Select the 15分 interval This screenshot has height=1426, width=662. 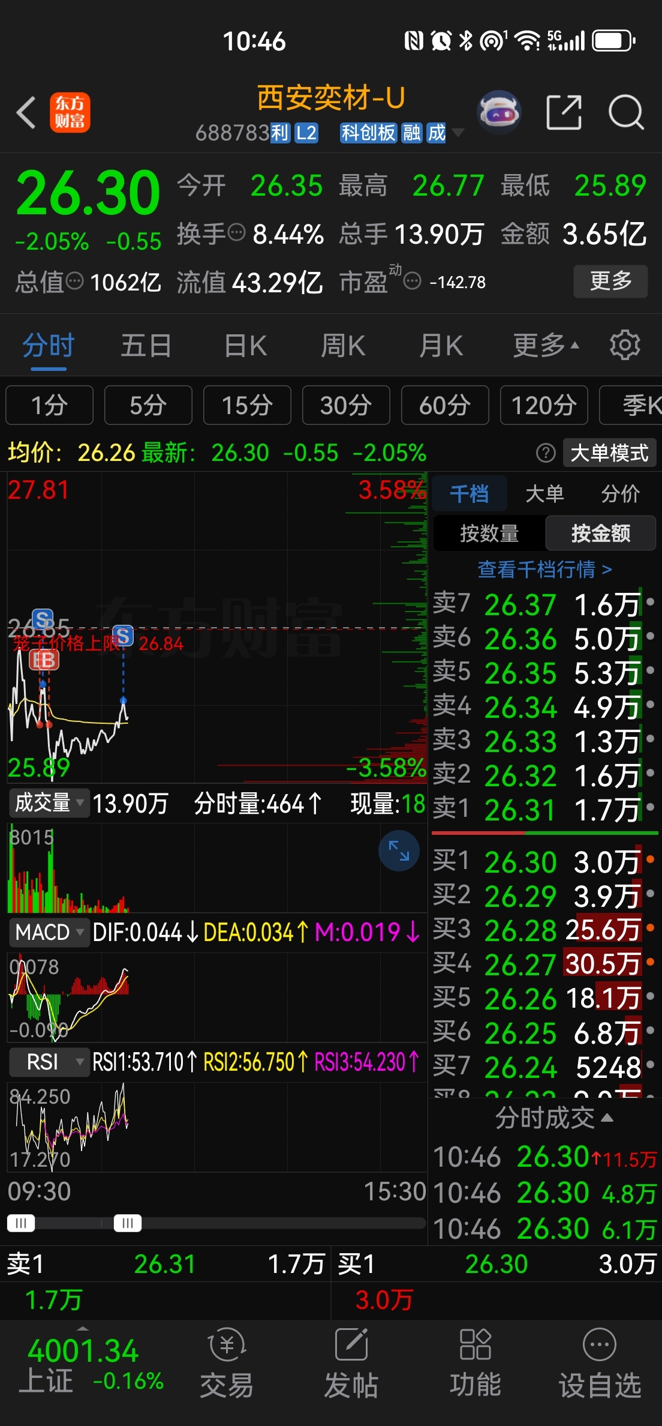pos(247,405)
